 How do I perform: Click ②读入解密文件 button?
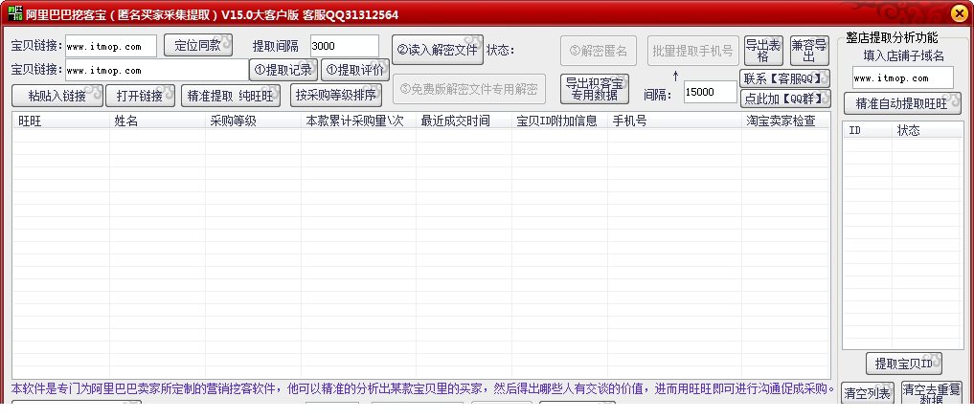(438, 50)
